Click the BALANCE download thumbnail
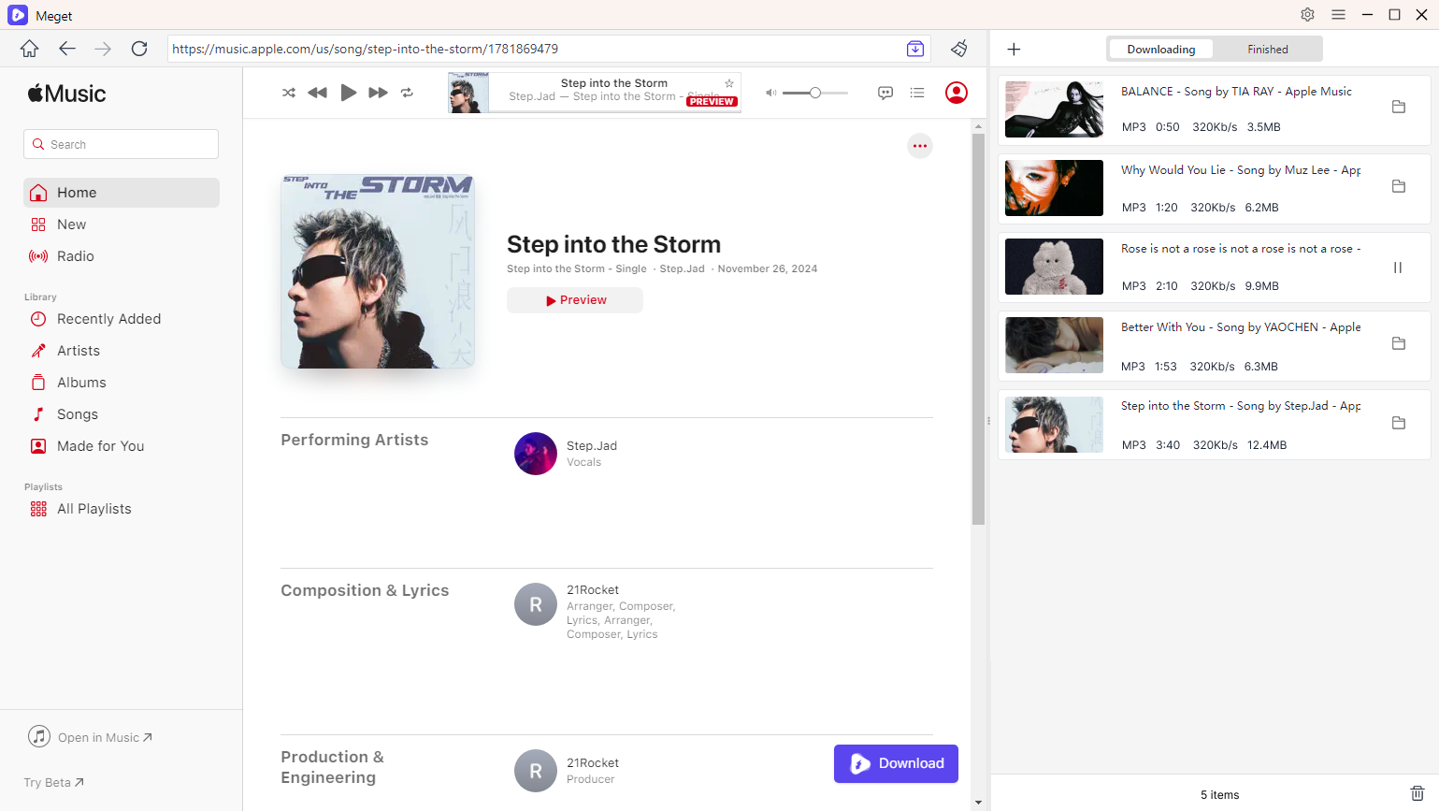Viewport: 1439px width, 811px height. 1054,109
